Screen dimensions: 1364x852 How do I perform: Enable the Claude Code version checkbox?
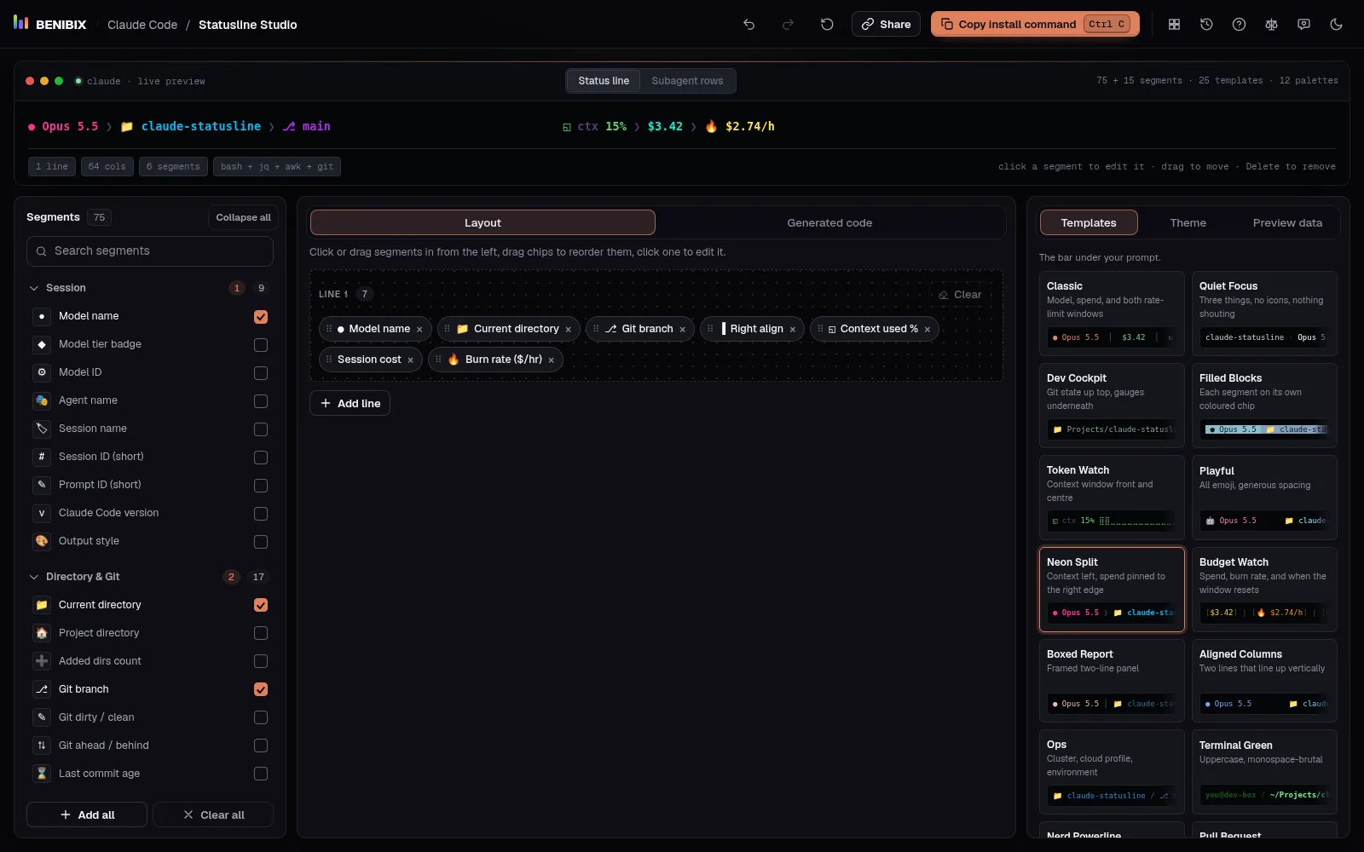[x=261, y=514]
